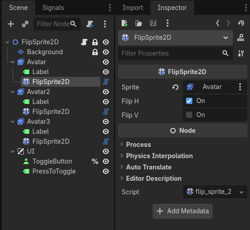The height and width of the screenshot is (230, 250).
Task: Uncheck the Flip H checkbox
Action: (189, 101)
